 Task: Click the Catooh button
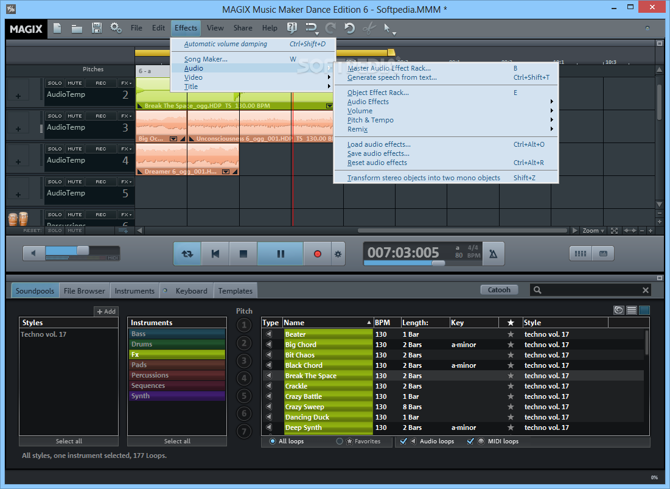[499, 290]
